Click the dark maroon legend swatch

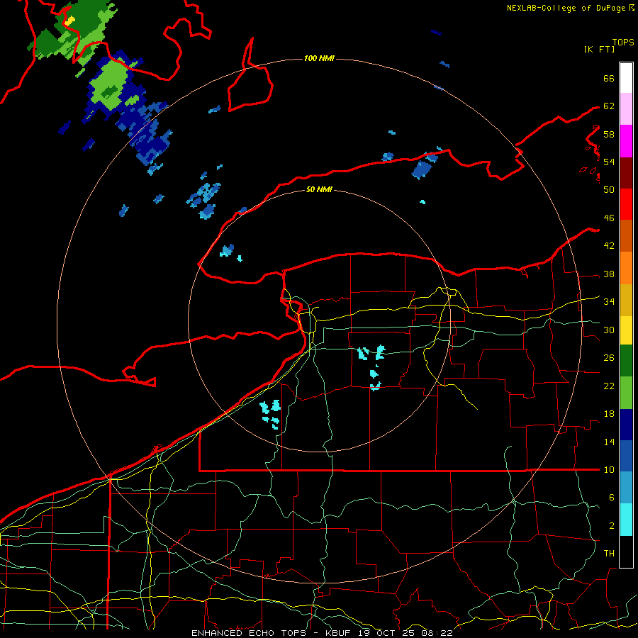coord(626,173)
